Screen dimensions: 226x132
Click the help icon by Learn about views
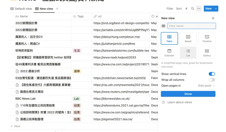[x=163, y=102]
